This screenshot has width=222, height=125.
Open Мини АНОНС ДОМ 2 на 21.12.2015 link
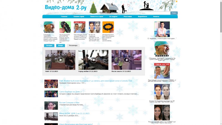[74, 113]
